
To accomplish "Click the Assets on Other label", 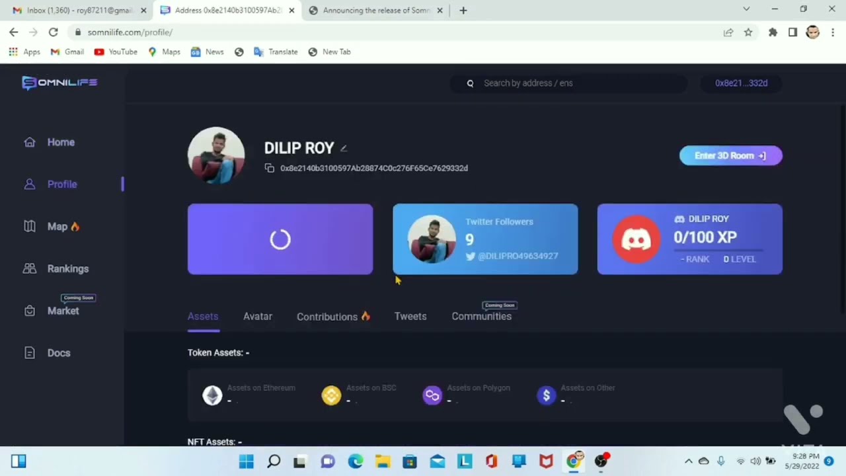I will click(588, 388).
